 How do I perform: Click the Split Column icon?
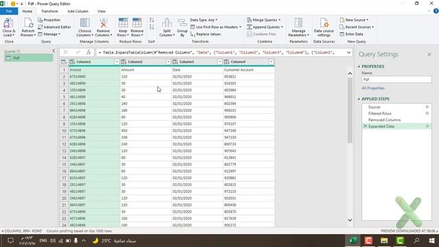pos(167,23)
